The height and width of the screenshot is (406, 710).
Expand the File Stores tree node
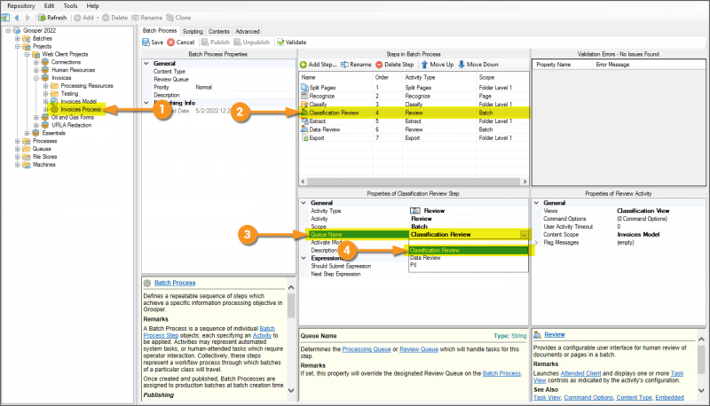pos(17,157)
